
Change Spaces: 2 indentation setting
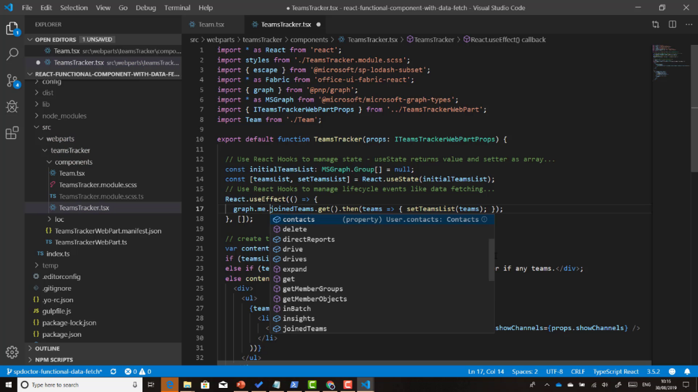pos(525,372)
